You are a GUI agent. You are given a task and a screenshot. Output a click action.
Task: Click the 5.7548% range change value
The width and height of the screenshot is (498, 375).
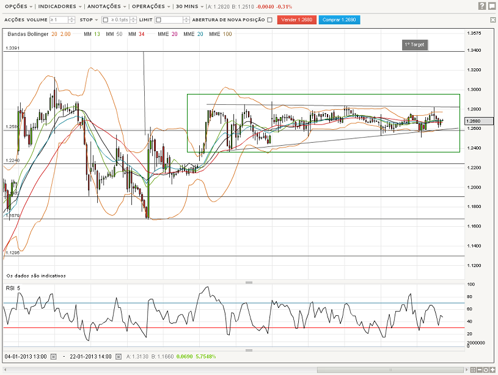point(206,357)
